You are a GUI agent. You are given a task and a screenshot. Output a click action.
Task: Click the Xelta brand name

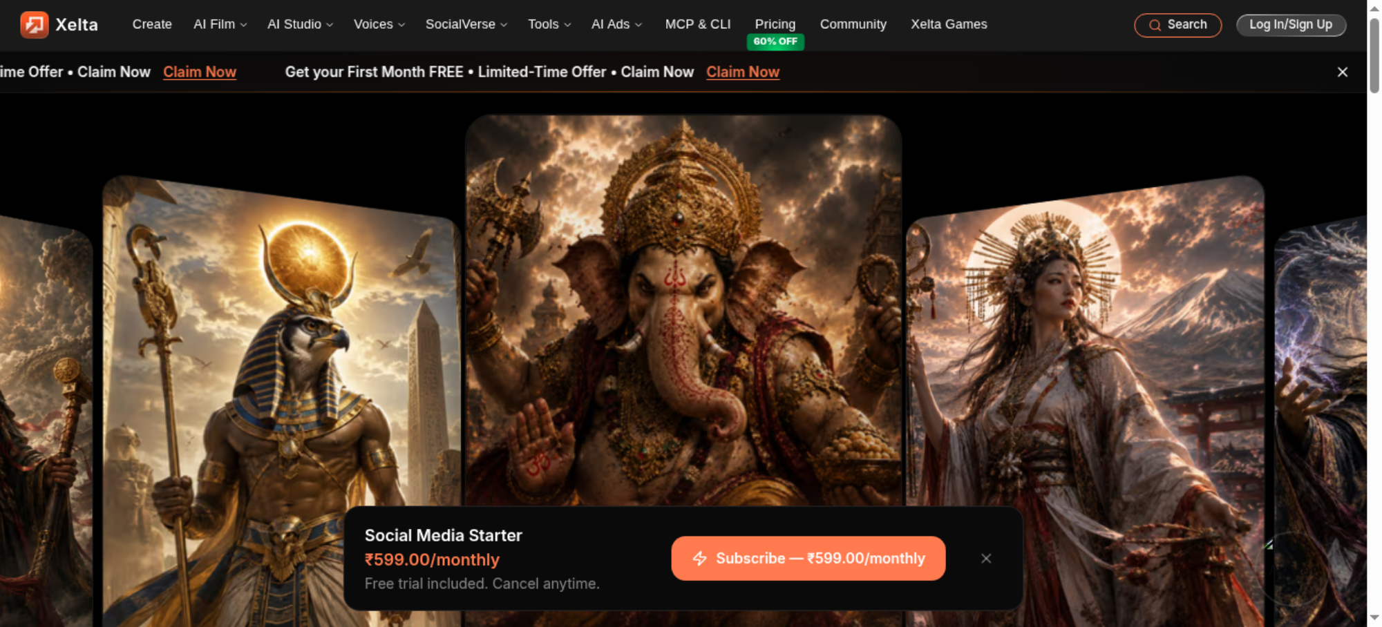pos(77,25)
